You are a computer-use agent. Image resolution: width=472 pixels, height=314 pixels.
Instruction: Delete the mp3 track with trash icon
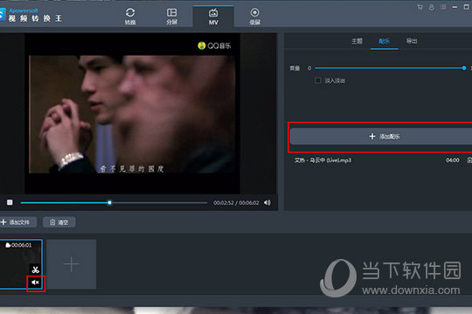tap(469, 160)
